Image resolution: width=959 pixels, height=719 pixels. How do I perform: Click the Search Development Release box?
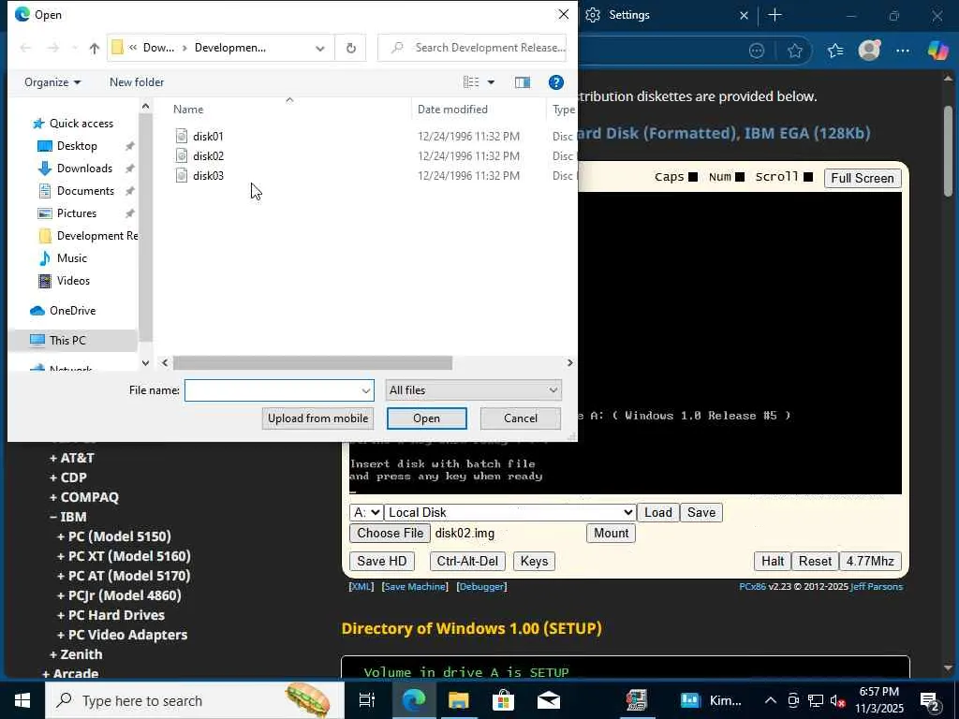pyautogui.click(x=472, y=48)
